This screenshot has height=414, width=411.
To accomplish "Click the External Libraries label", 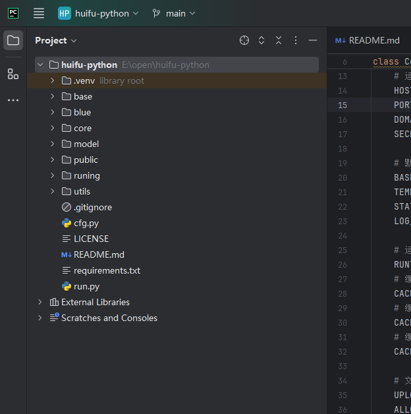I will [x=96, y=303].
